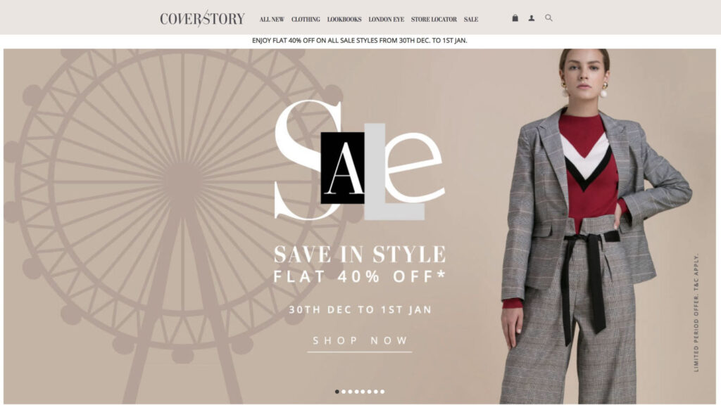The width and height of the screenshot is (721, 405).
Task: Open the All New menu
Action: tap(272, 19)
